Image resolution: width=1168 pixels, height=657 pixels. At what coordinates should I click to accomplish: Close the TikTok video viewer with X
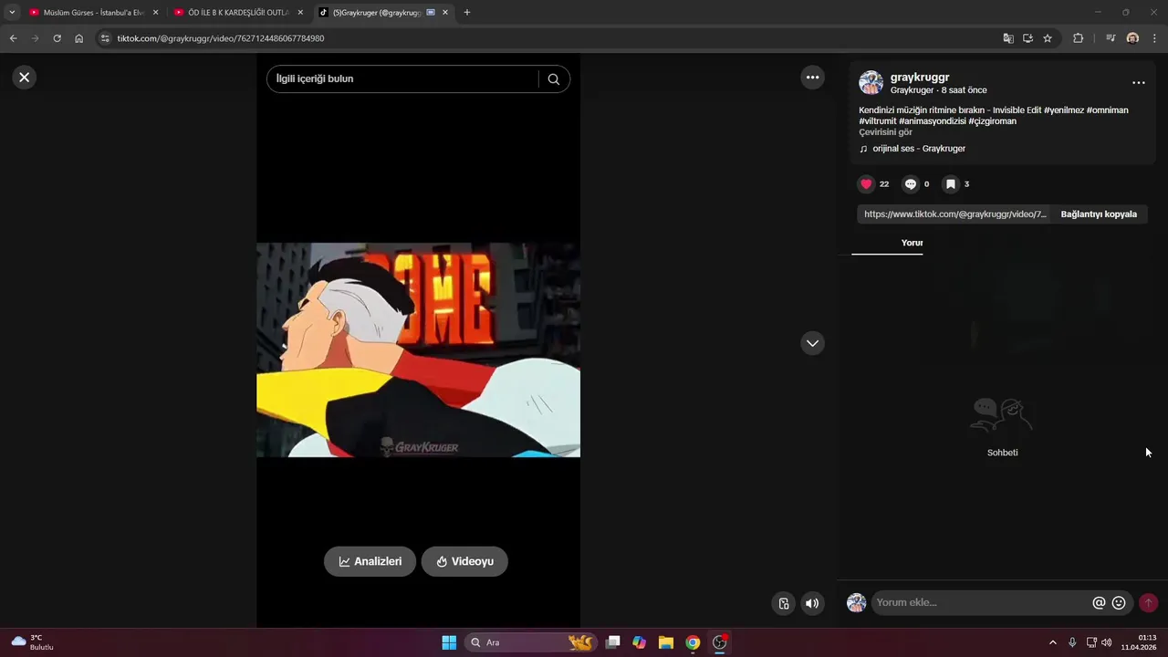[x=25, y=78]
